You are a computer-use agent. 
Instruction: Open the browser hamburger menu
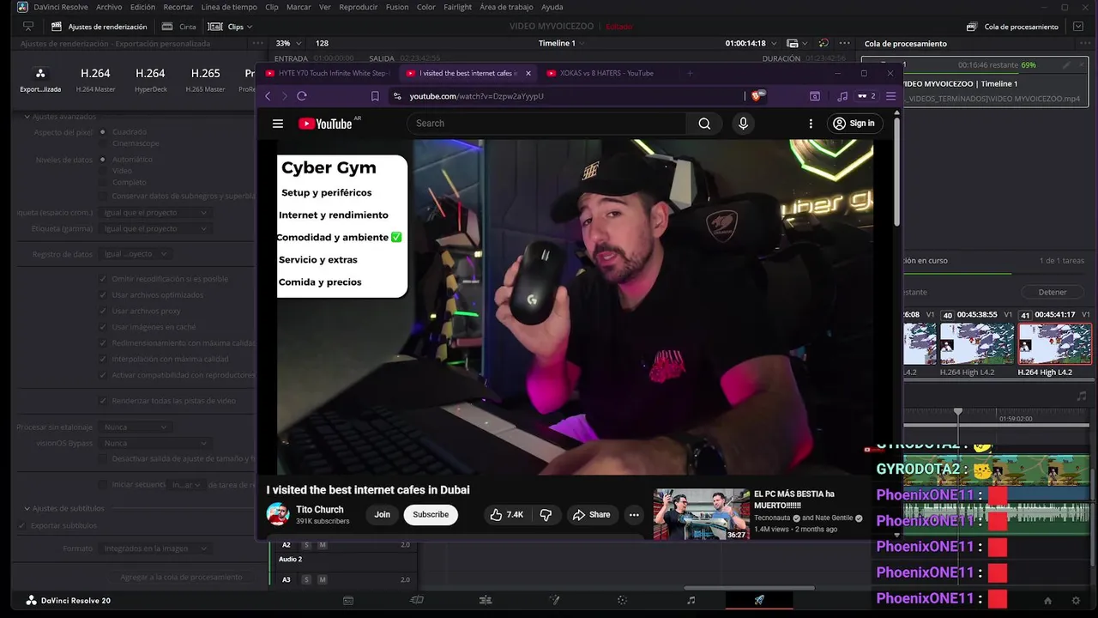[890, 96]
